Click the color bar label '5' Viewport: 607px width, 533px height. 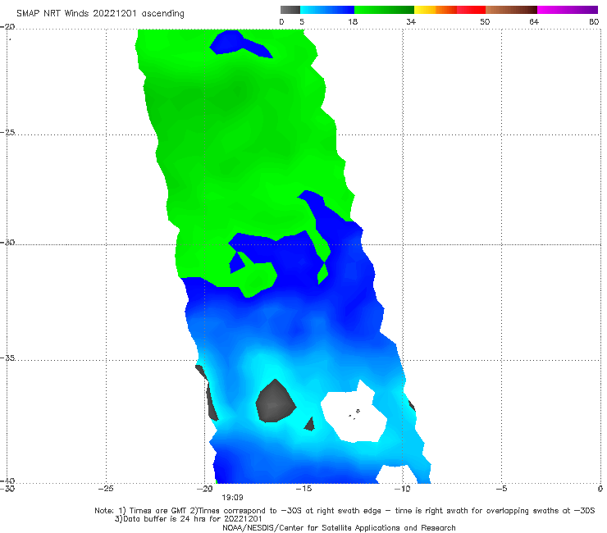(302, 22)
